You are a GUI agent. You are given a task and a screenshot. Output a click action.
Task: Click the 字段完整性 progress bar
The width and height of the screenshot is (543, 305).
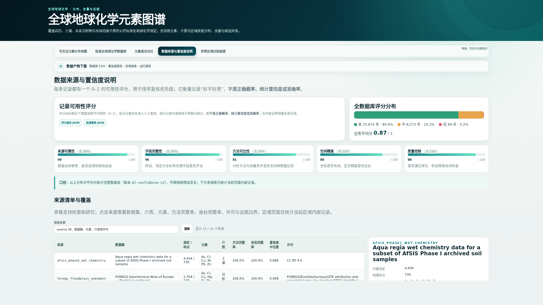[184, 155]
